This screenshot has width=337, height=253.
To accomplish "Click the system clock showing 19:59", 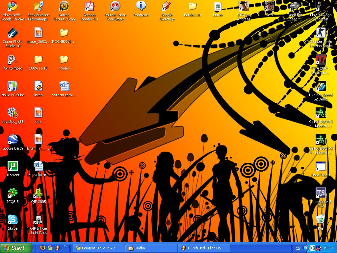I will click(x=328, y=248).
